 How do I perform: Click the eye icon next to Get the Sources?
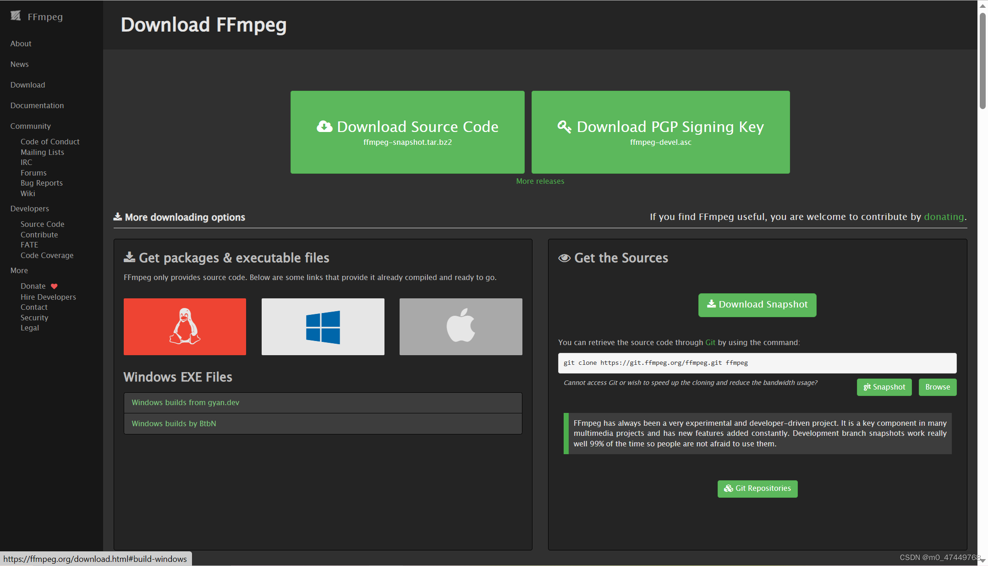pyautogui.click(x=564, y=258)
